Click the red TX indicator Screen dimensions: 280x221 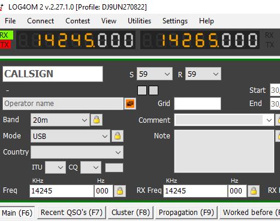5,45
